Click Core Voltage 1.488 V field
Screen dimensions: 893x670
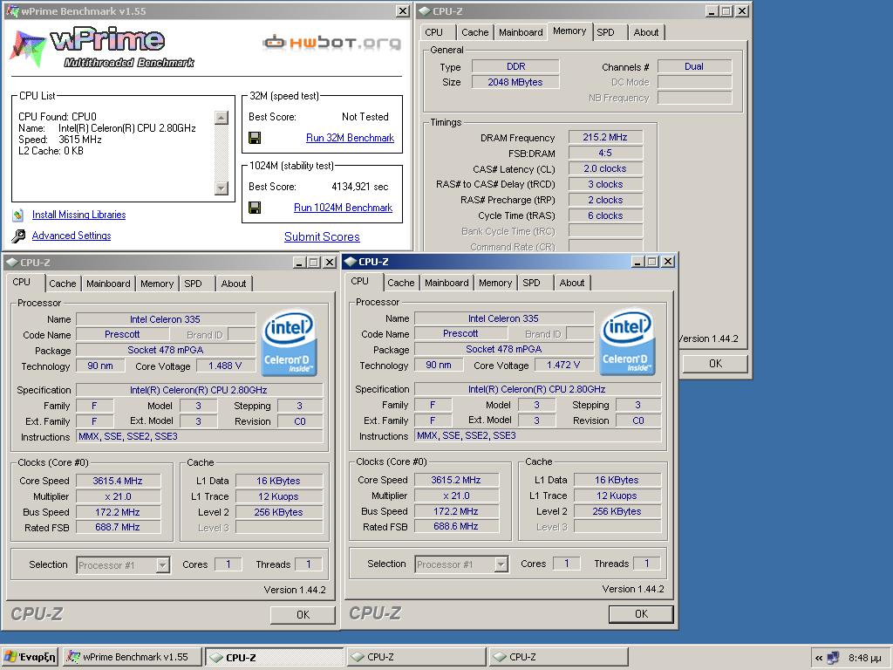point(225,366)
